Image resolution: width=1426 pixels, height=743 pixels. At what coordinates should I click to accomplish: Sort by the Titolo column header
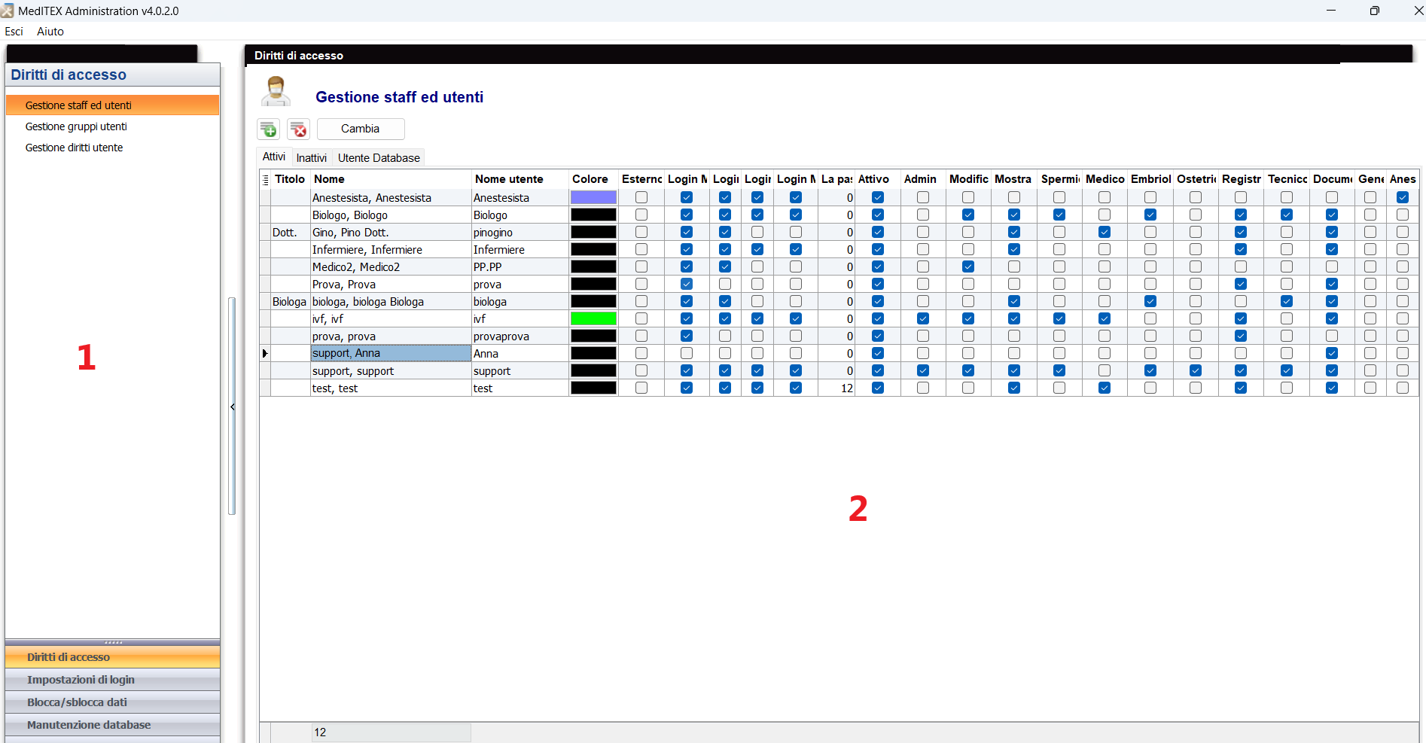click(x=290, y=179)
